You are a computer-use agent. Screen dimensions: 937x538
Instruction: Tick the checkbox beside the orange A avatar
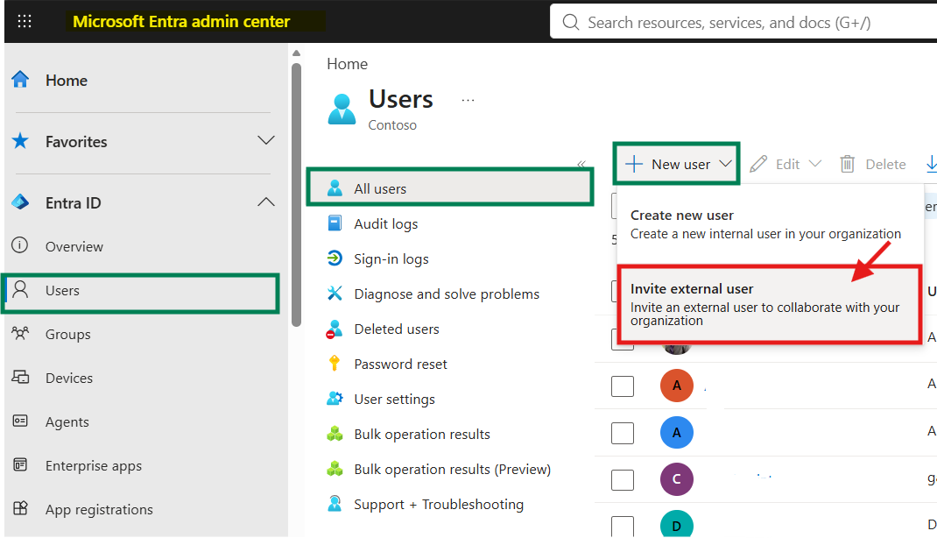point(623,386)
